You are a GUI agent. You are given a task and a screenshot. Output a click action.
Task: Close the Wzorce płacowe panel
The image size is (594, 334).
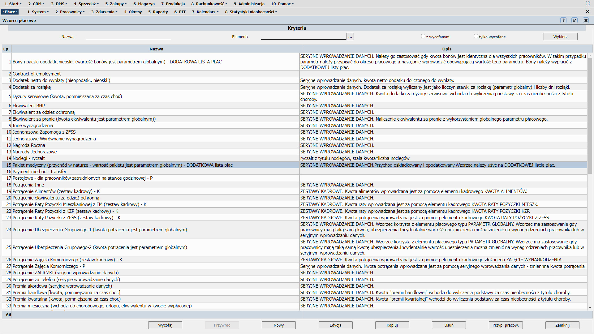(x=586, y=20)
